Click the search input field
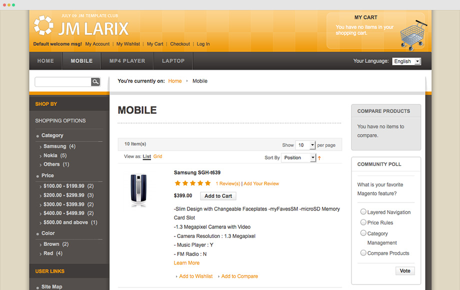Image resolution: width=460 pixels, height=290 pixels. (63, 82)
